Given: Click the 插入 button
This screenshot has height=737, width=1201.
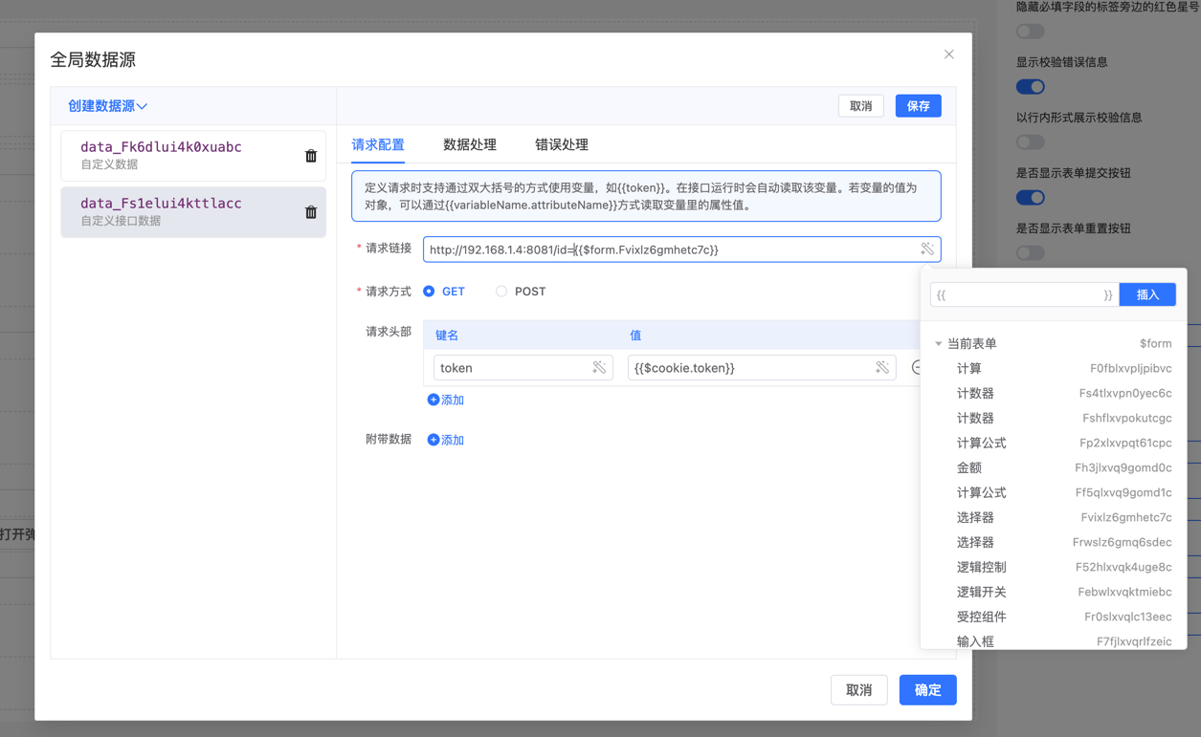Looking at the screenshot, I should point(1146,294).
